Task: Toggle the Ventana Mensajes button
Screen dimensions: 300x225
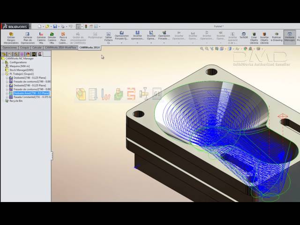Action: pos(290,37)
